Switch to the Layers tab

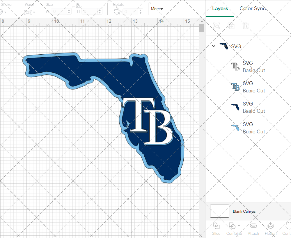220,8
